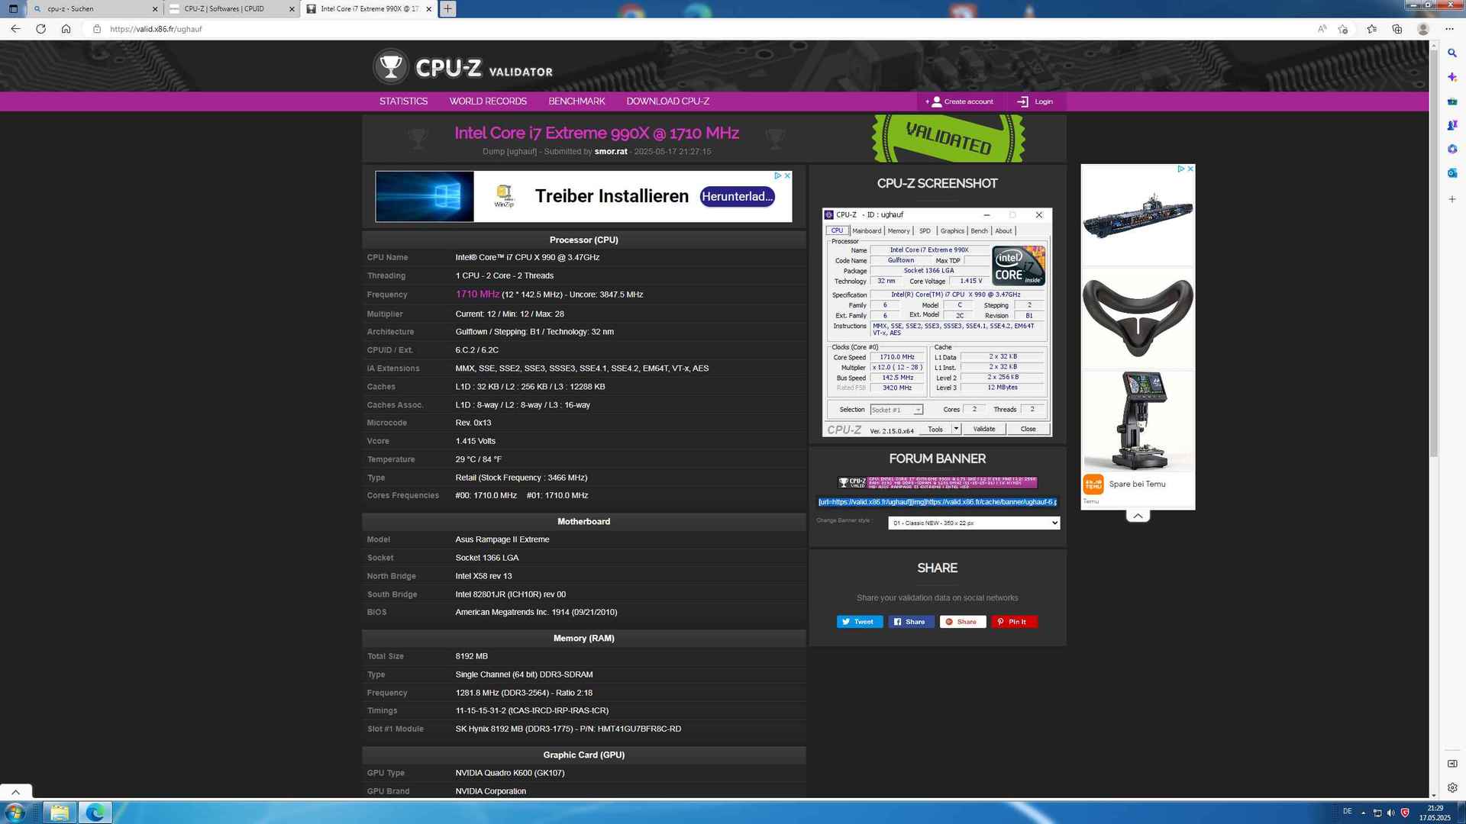Click the Pin It button
The image size is (1466, 824).
tap(1014, 622)
